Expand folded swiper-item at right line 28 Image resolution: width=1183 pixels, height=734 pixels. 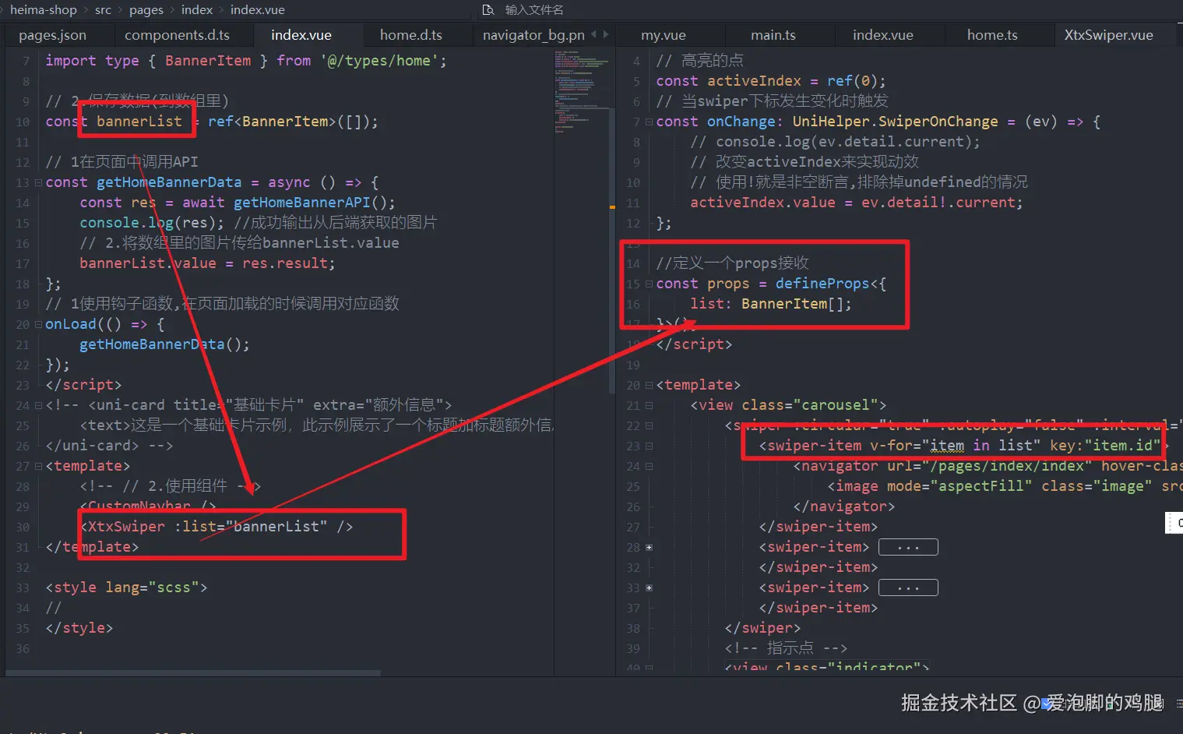648,547
